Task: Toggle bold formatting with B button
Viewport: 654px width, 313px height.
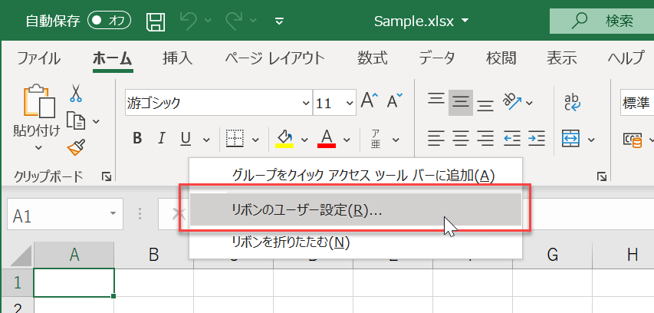Action: [138, 139]
